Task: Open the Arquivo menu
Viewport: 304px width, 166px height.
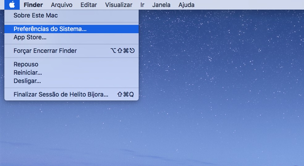Action: pos(62,5)
